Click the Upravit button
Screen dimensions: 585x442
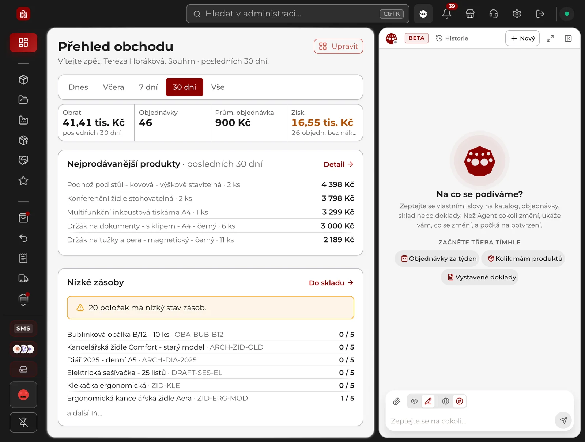[x=339, y=46]
